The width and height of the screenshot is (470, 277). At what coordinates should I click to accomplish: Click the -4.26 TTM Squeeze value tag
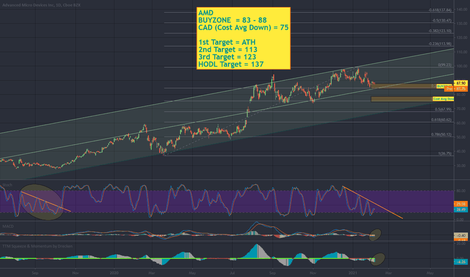pyautogui.click(x=461, y=262)
